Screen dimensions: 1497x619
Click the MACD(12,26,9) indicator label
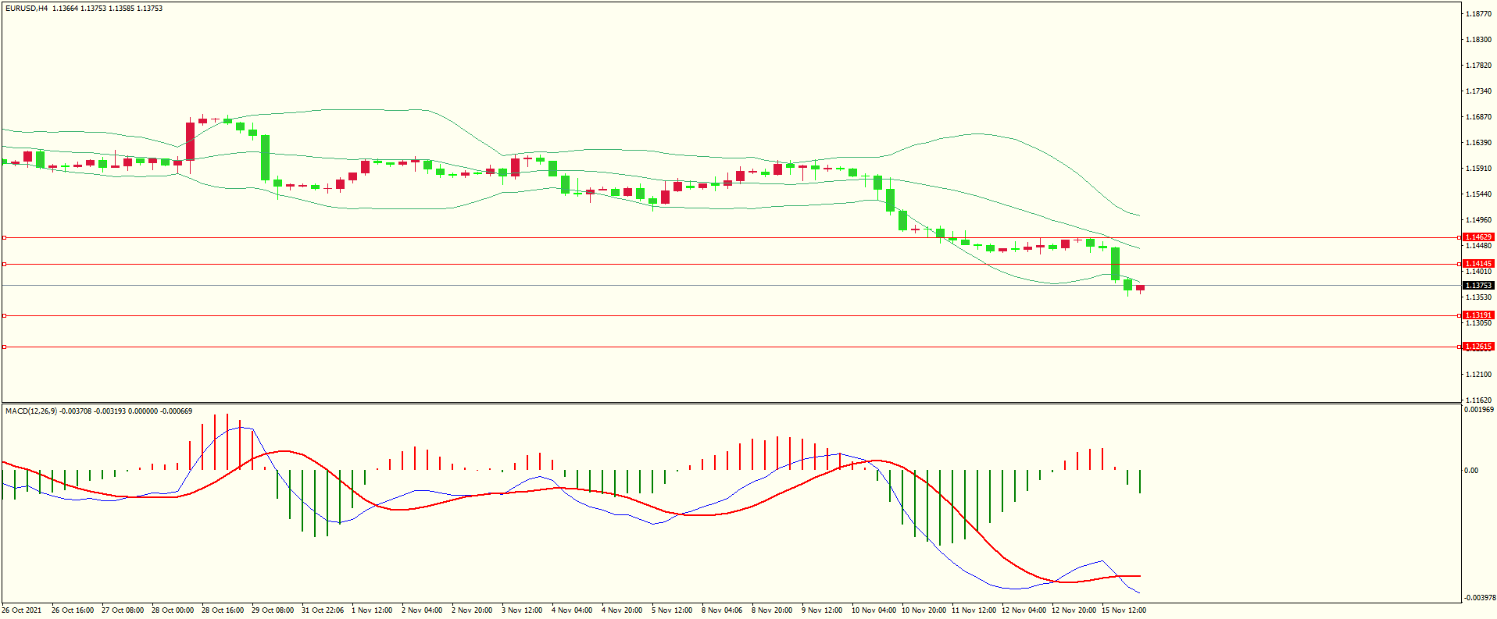click(31, 411)
